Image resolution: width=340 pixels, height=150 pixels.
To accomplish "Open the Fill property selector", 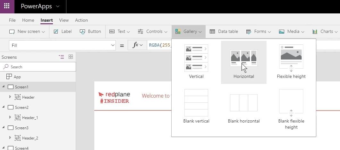I will click(62, 45).
